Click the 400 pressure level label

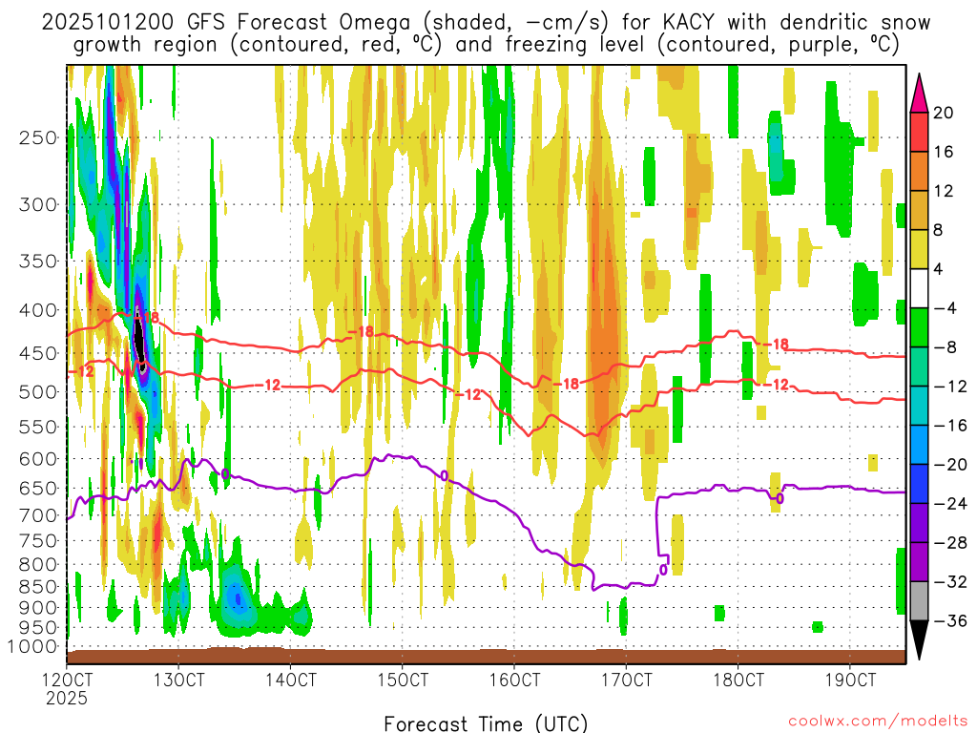point(38,310)
